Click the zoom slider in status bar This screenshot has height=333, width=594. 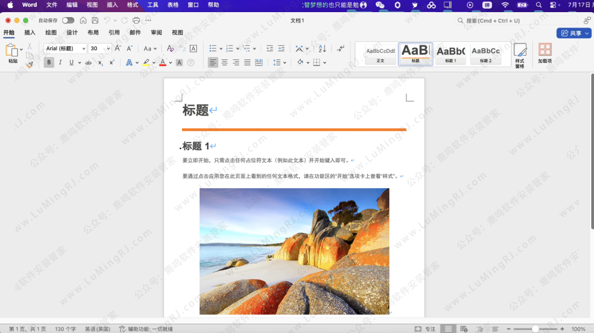click(x=535, y=329)
